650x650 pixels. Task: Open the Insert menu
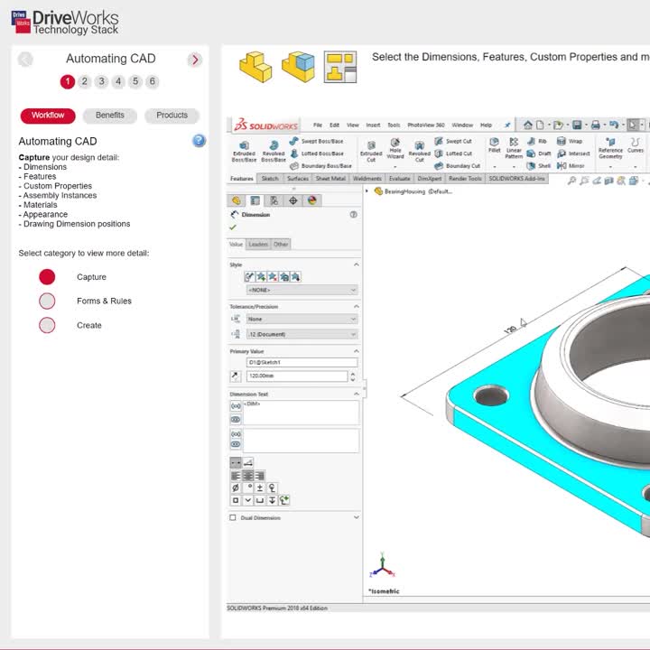coord(373,125)
